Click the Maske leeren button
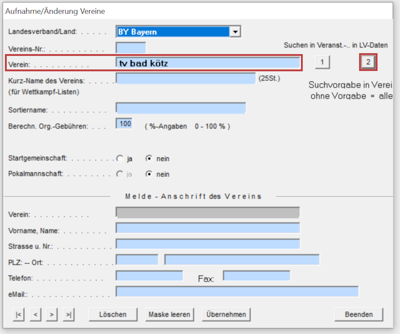400x334 pixels. pos(170,315)
